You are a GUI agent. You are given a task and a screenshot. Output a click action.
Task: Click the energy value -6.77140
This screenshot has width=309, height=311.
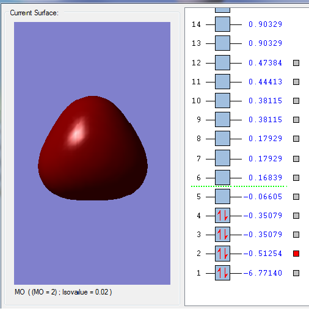[263, 273]
